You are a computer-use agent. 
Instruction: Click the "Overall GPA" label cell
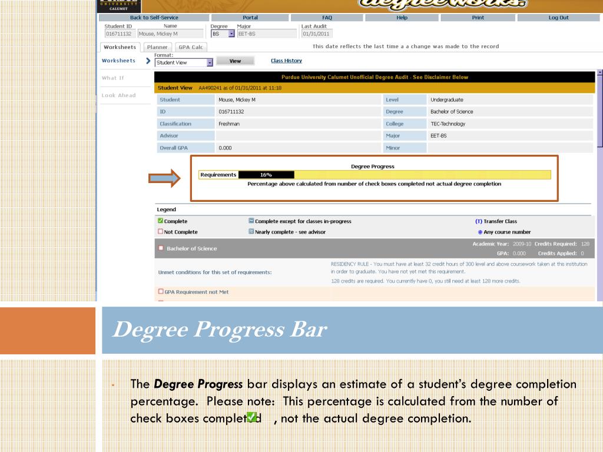point(185,148)
